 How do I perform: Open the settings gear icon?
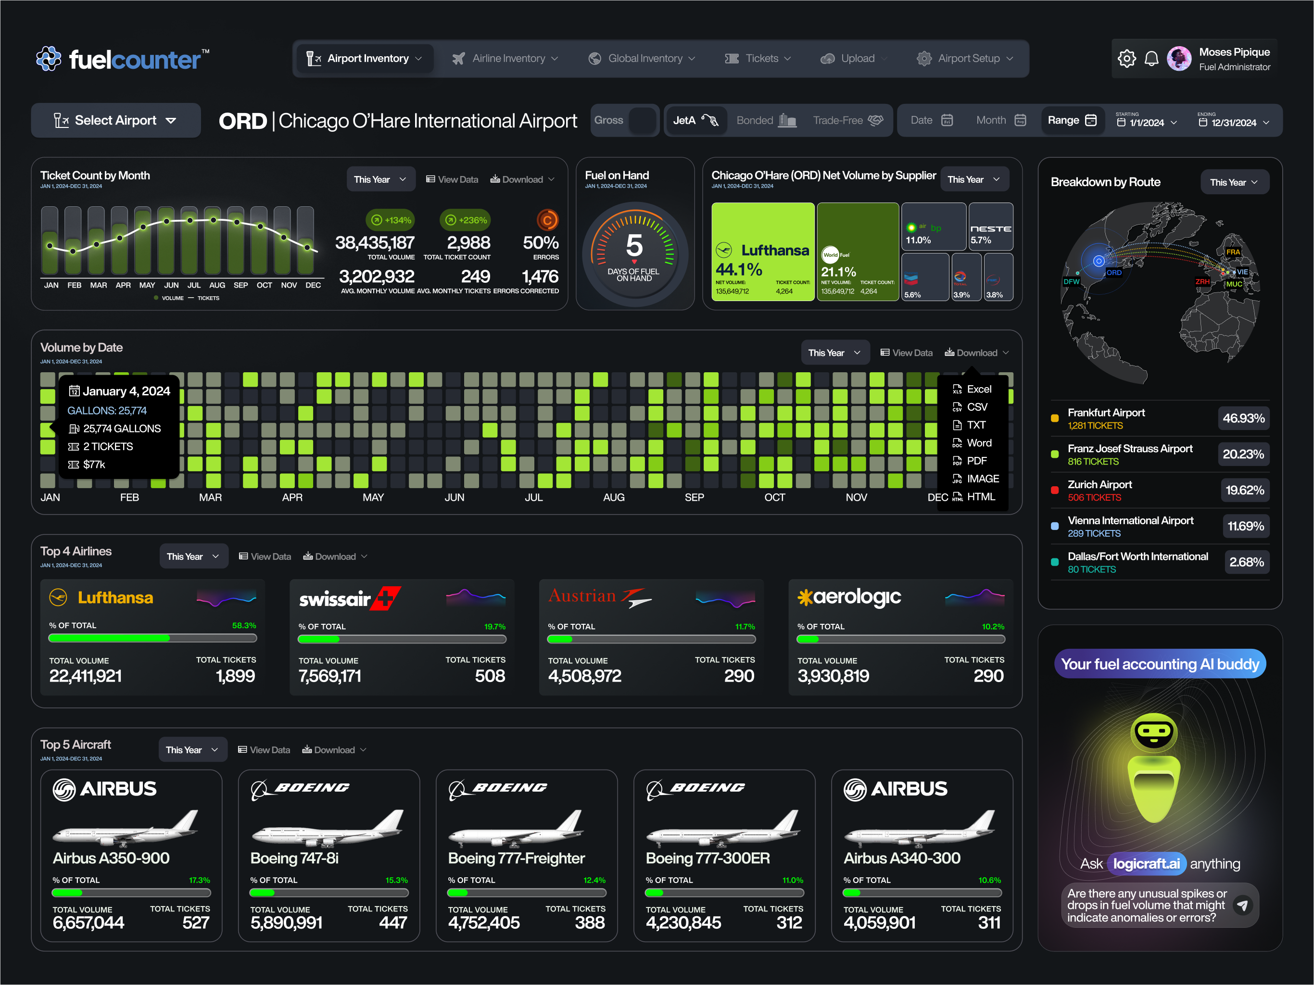coord(1126,58)
